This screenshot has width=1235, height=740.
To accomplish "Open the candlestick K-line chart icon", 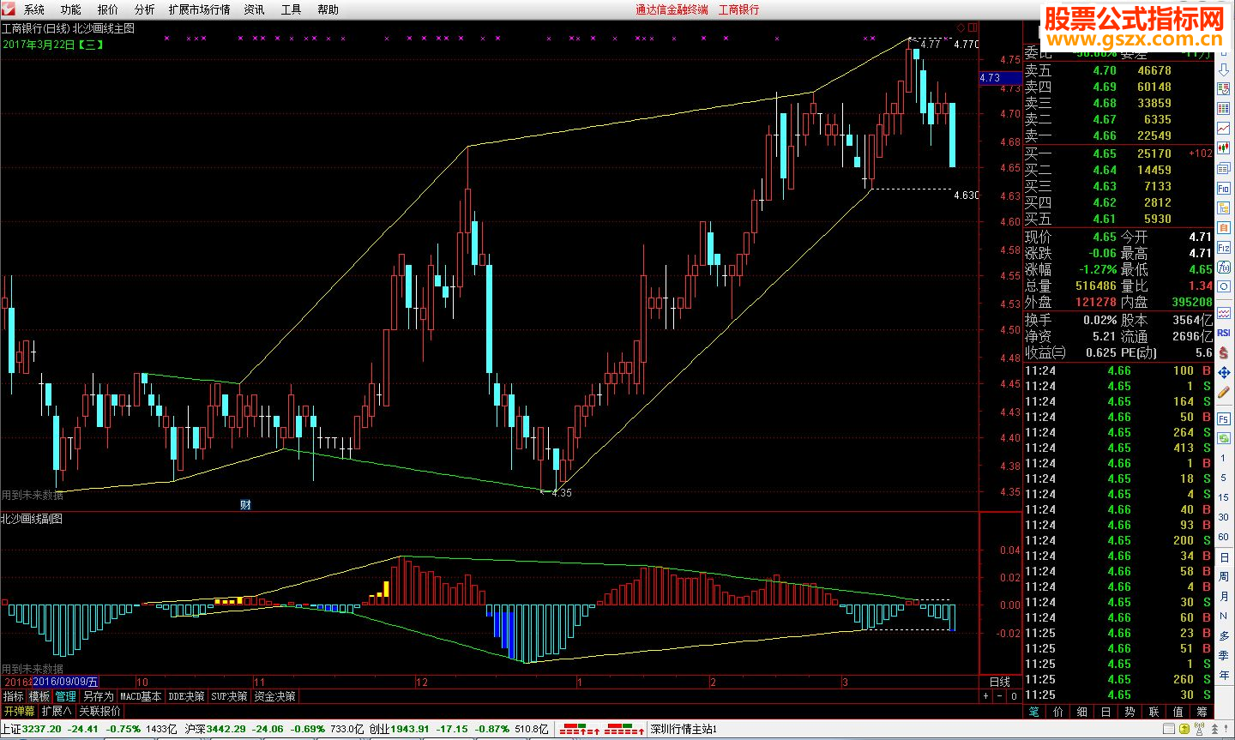I will click(1224, 148).
